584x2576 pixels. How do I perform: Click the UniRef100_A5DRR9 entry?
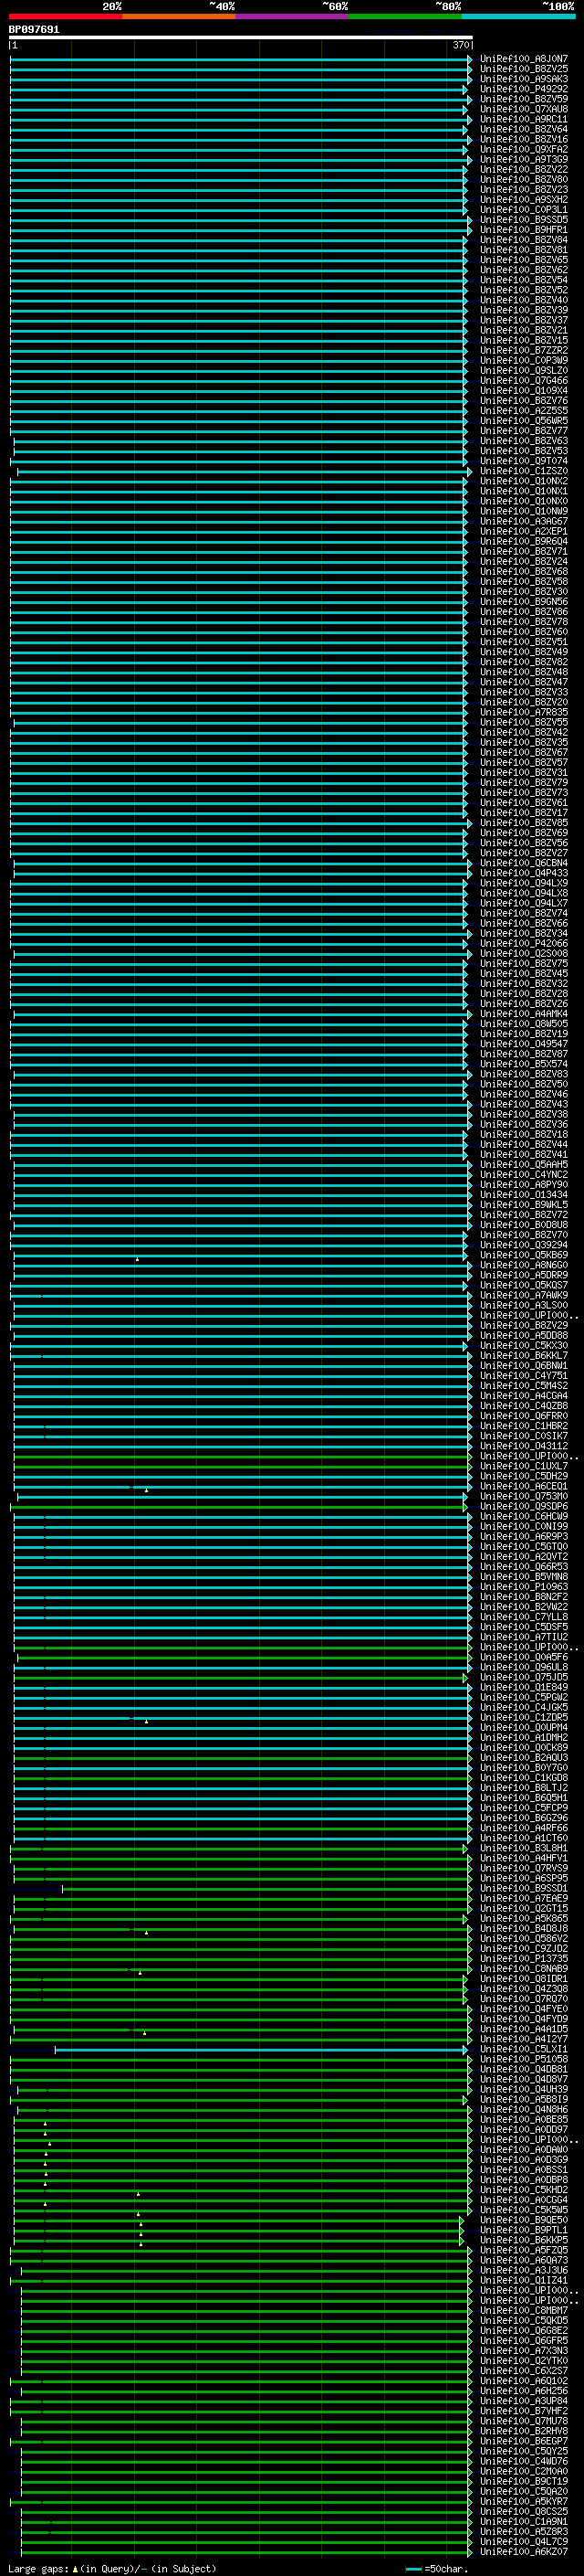[523, 1275]
